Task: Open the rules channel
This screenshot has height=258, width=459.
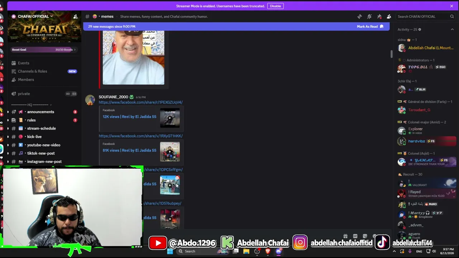Action: (44, 120)
